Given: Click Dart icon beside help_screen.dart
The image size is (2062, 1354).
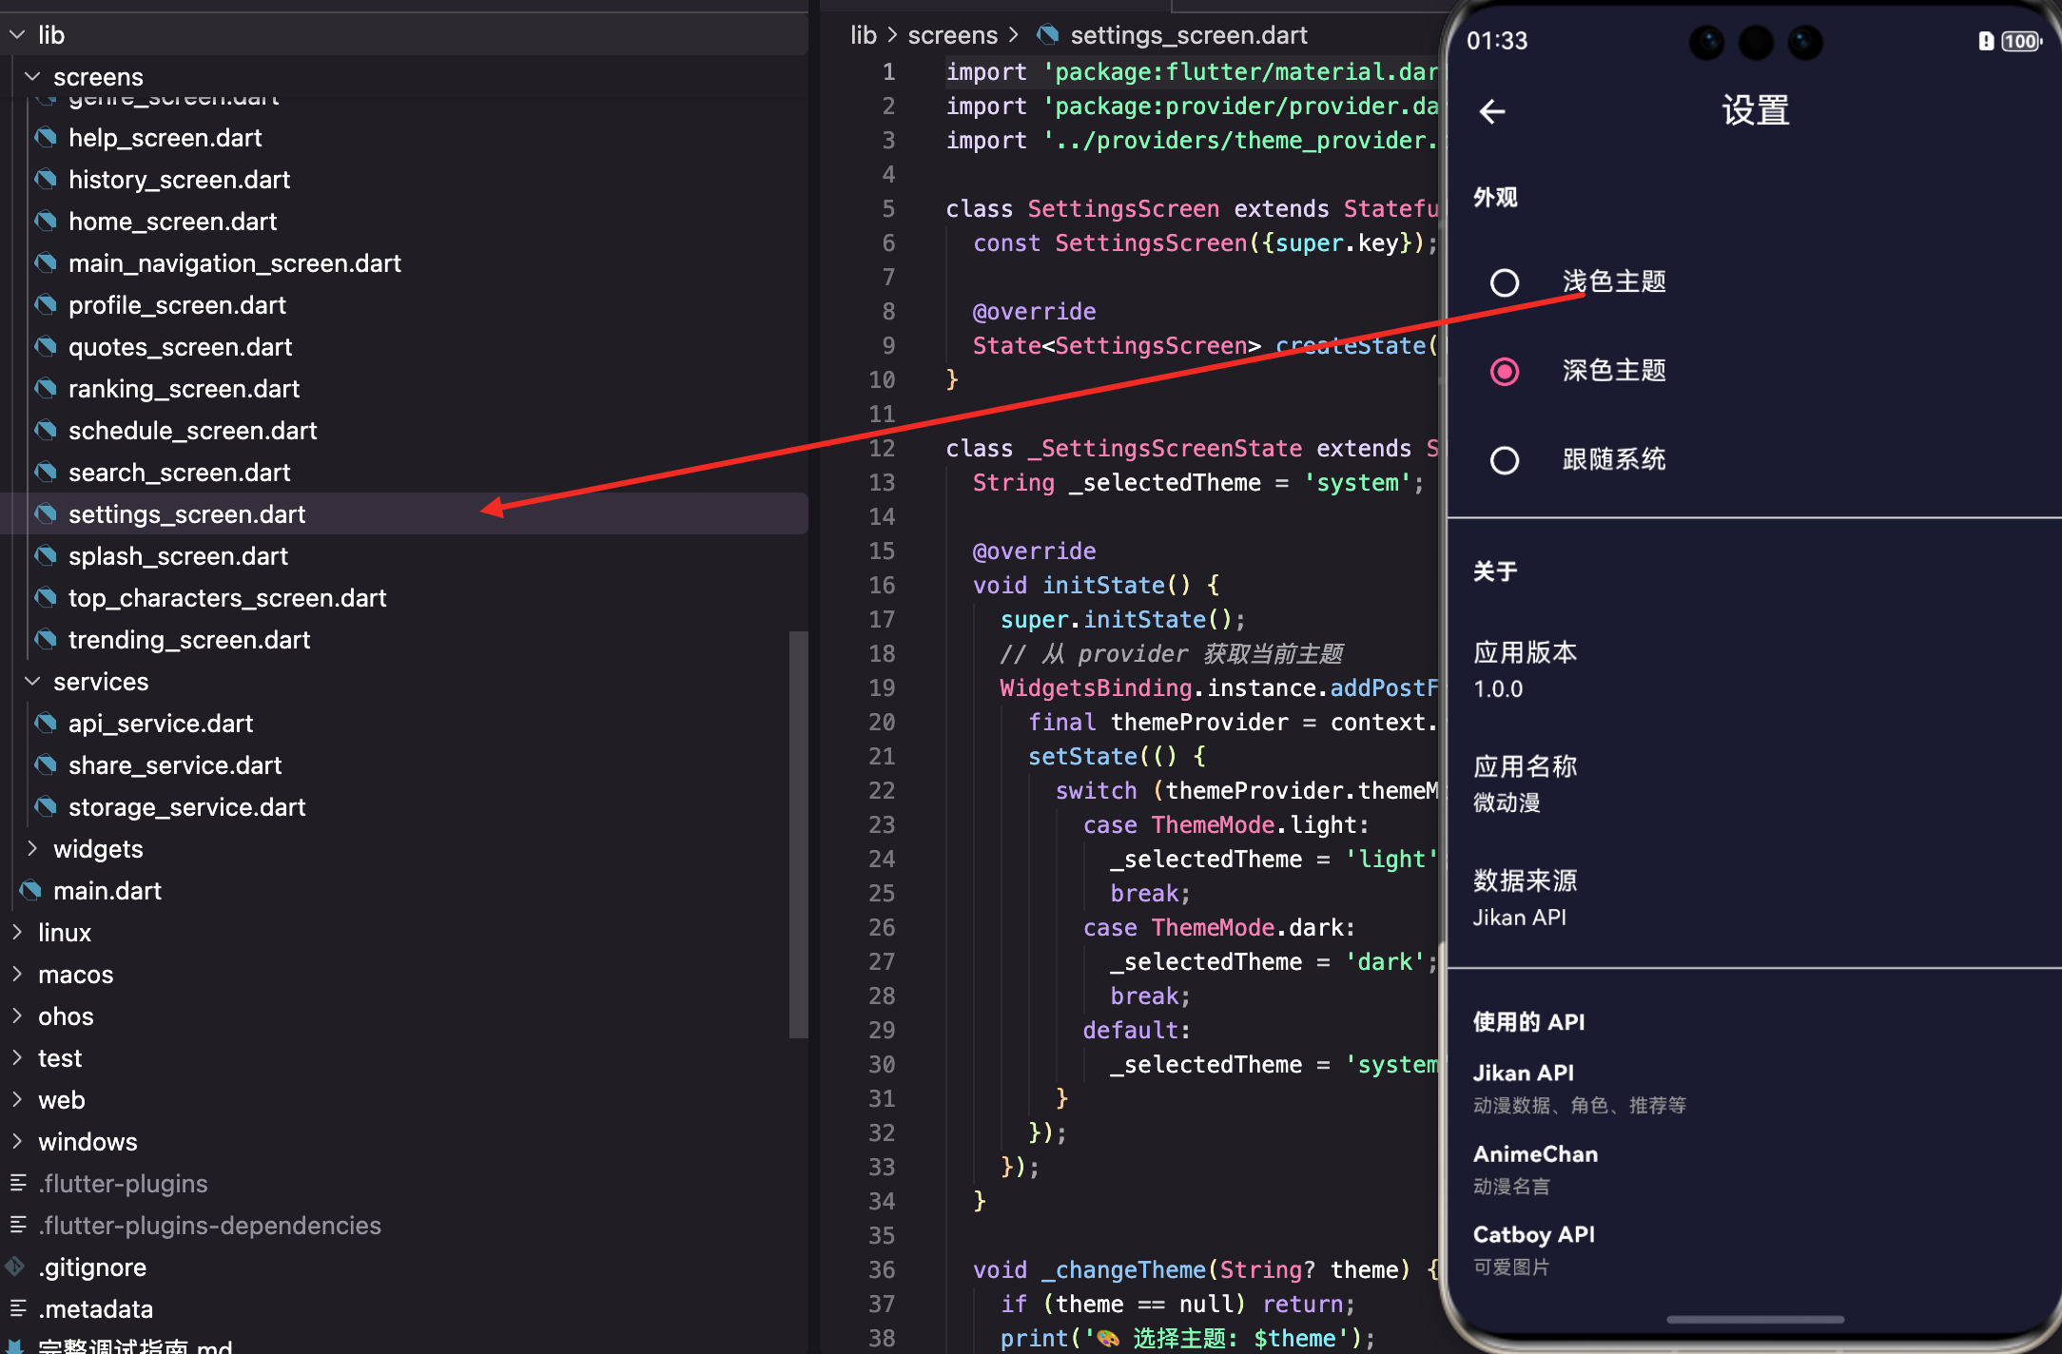Looking at the screenshot, I should pyautogui.click(x=45, y=138).
